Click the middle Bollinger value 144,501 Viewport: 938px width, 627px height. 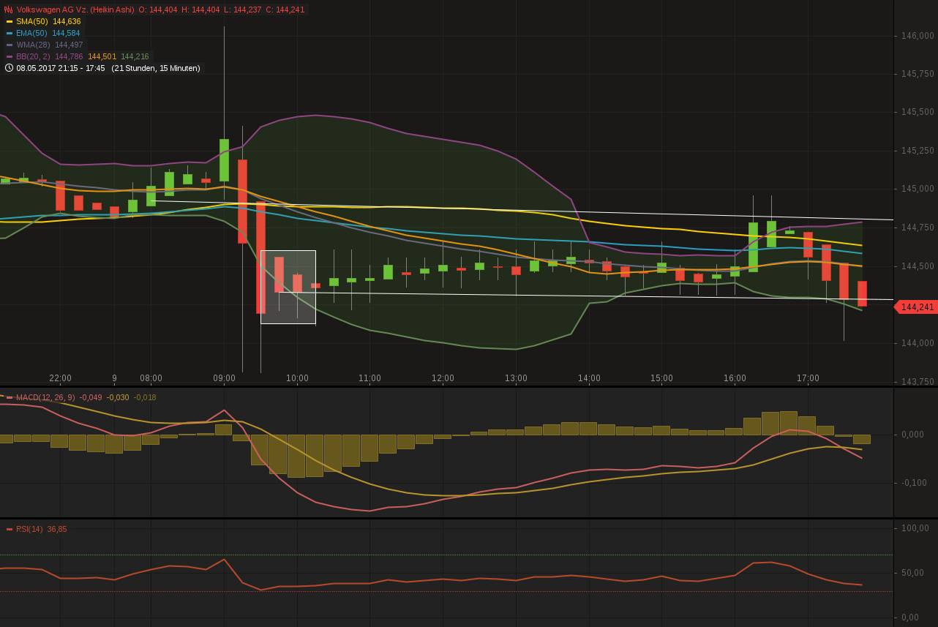102,56
